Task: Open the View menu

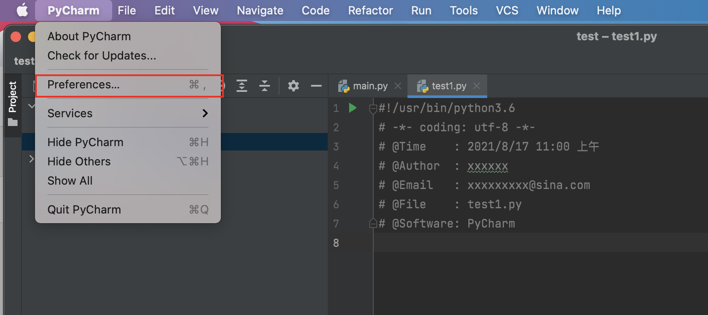Action: tap(205, 10)
